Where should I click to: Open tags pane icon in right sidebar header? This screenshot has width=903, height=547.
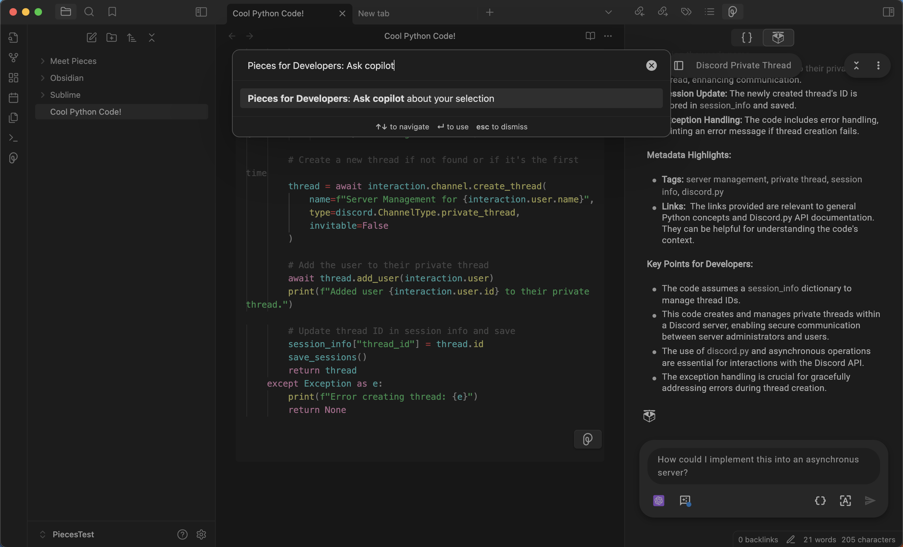686,12
